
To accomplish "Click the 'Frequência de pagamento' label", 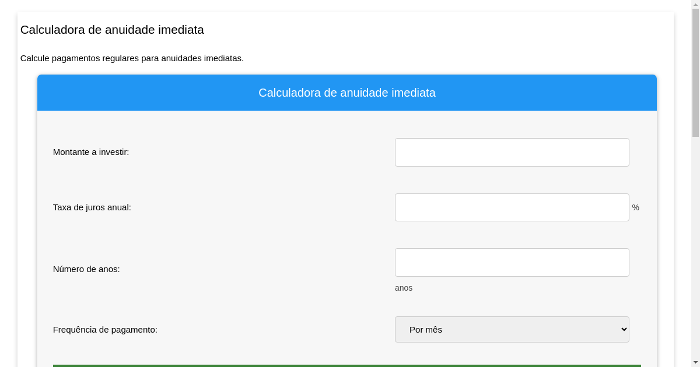I will [x=104, y=329].
